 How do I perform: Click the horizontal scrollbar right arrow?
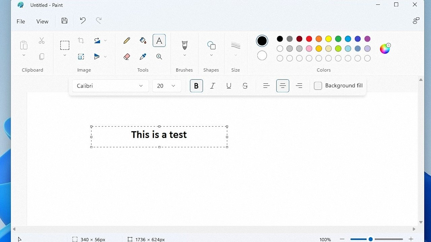point(414,229)
